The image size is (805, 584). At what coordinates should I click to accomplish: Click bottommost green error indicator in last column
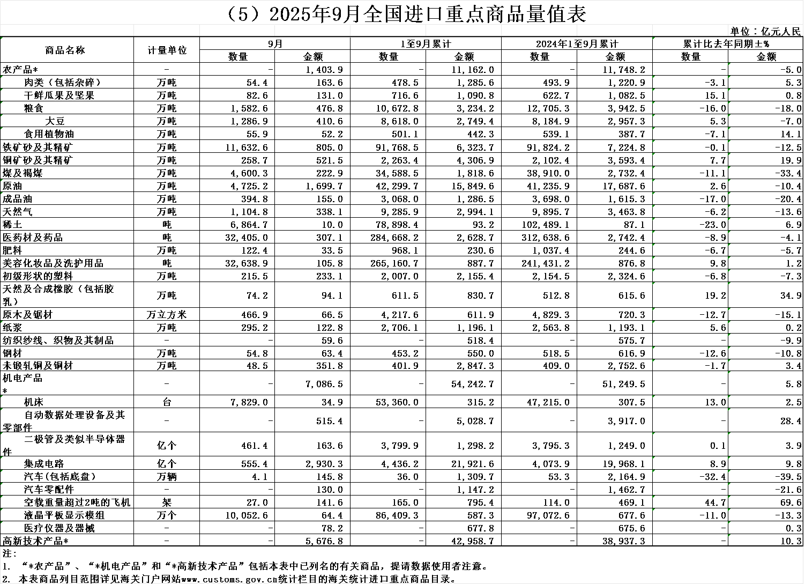coord(729,535)
